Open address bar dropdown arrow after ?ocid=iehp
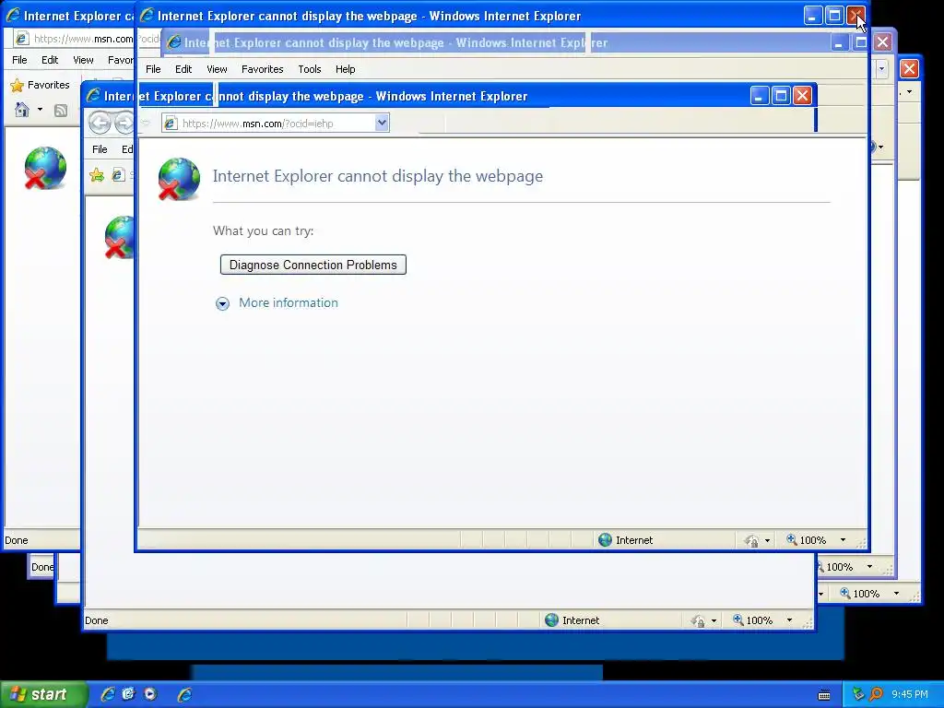 (382, 123)
